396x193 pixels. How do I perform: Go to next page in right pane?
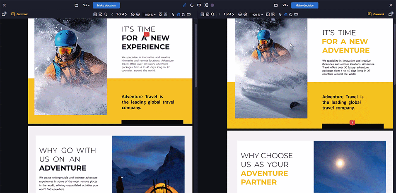pos(233,14)
